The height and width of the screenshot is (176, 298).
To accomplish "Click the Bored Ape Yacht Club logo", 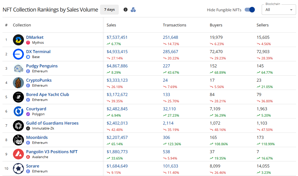I will 18,97.
